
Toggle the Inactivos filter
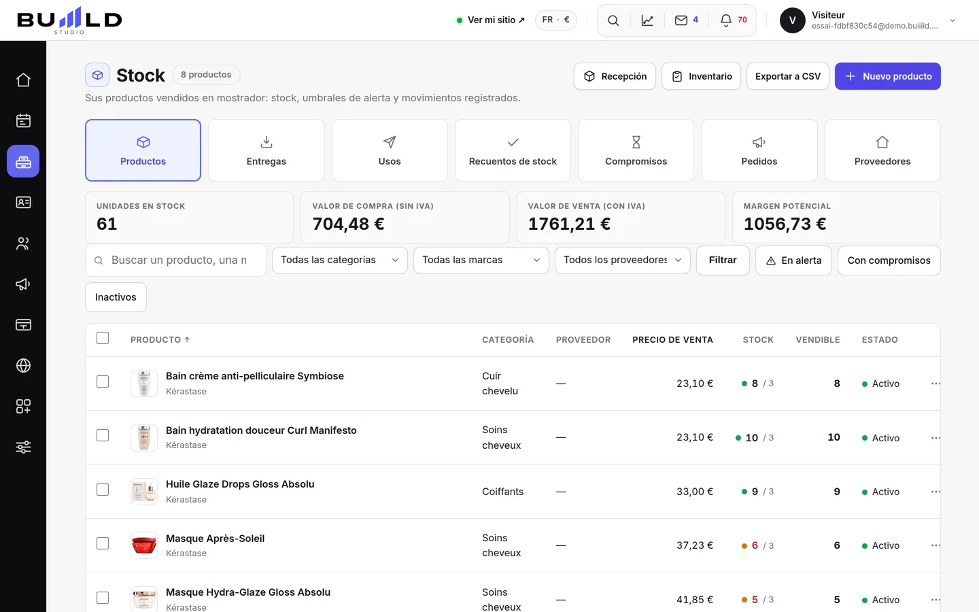pyautogui.click(x=116, y=297)
